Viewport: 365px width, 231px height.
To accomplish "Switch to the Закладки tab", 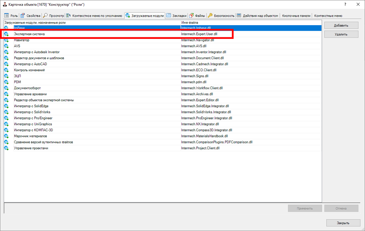I will coord(177,15).
